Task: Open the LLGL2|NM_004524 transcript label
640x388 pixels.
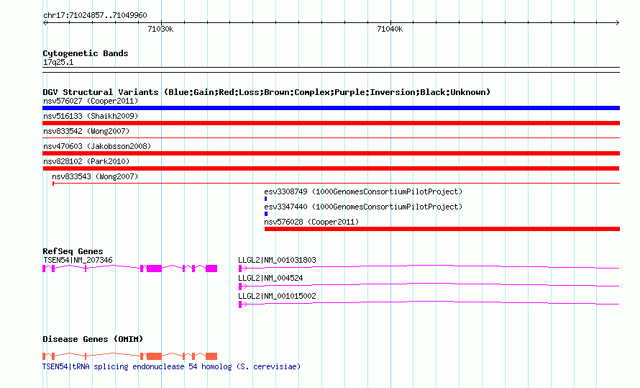Action: [270, 278]
